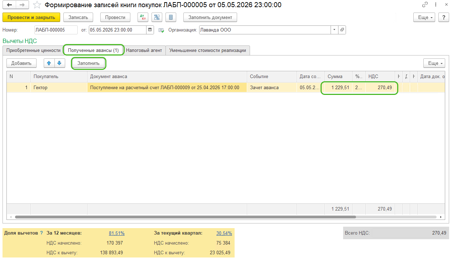
Task: Open document structure hierarchy icon
Action: (157, 17)
